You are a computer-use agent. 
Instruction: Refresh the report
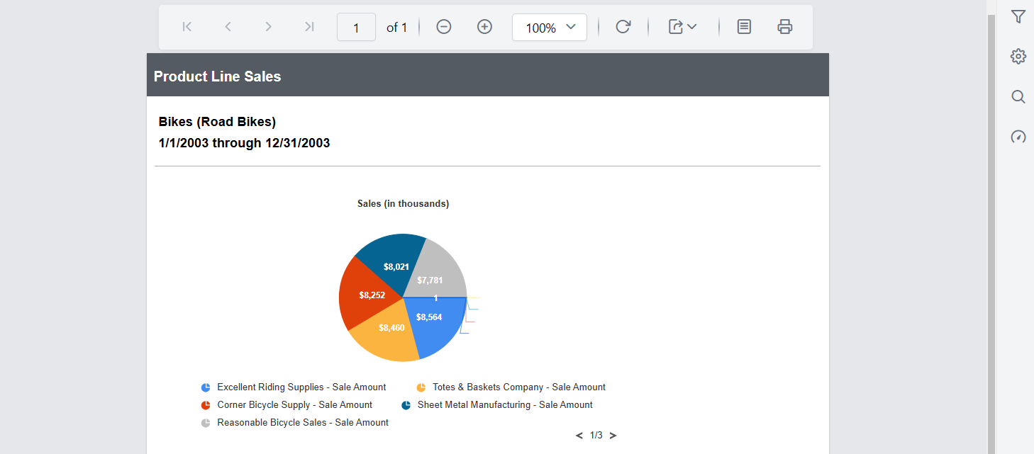click(x=623, y=26)
